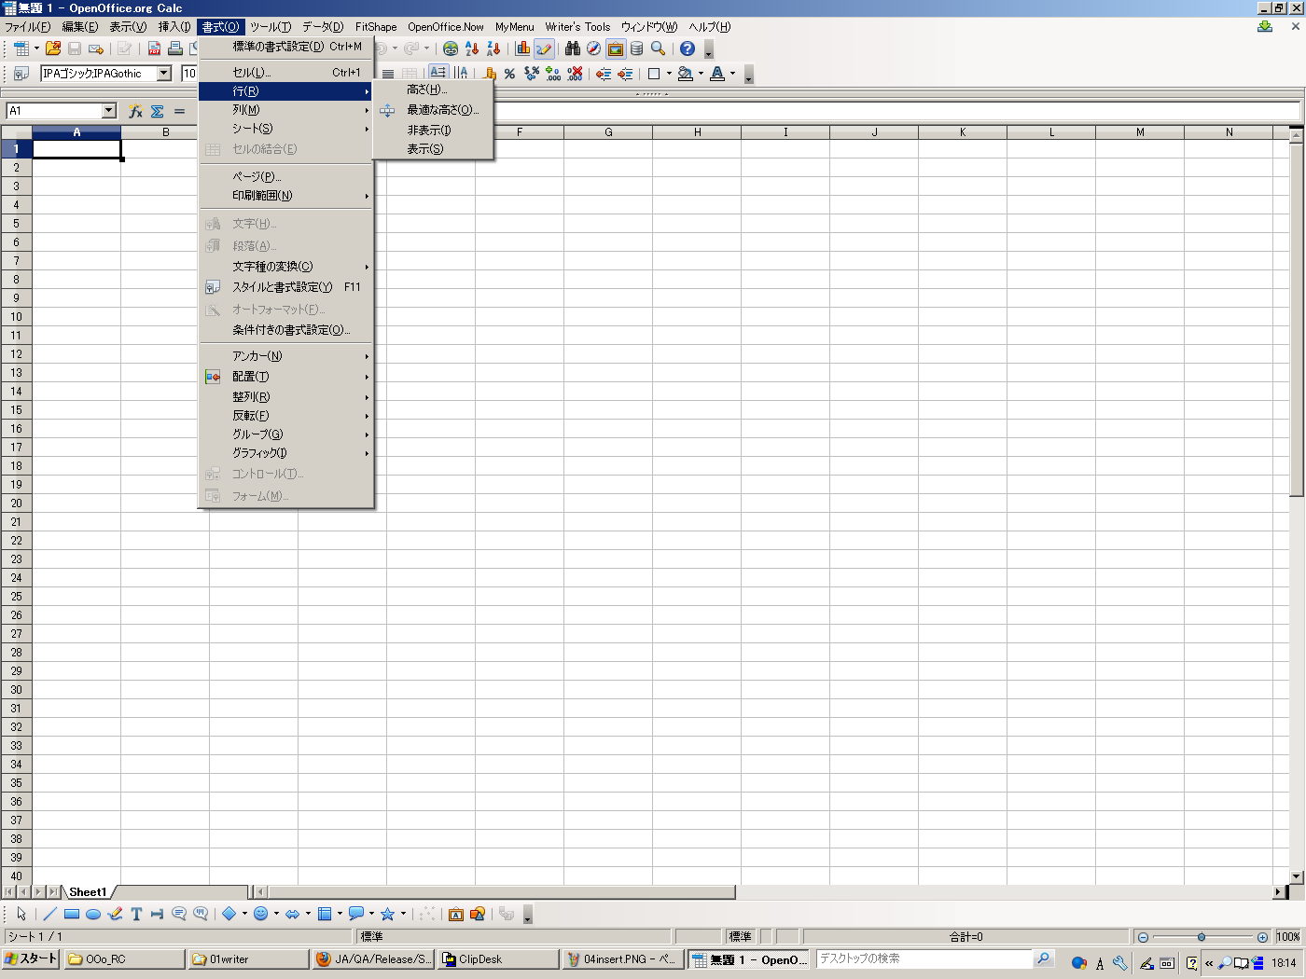Screen dimensions: 1306x979
Task: Open the ツール(T) menu
Action: click(x=271, y=27)
